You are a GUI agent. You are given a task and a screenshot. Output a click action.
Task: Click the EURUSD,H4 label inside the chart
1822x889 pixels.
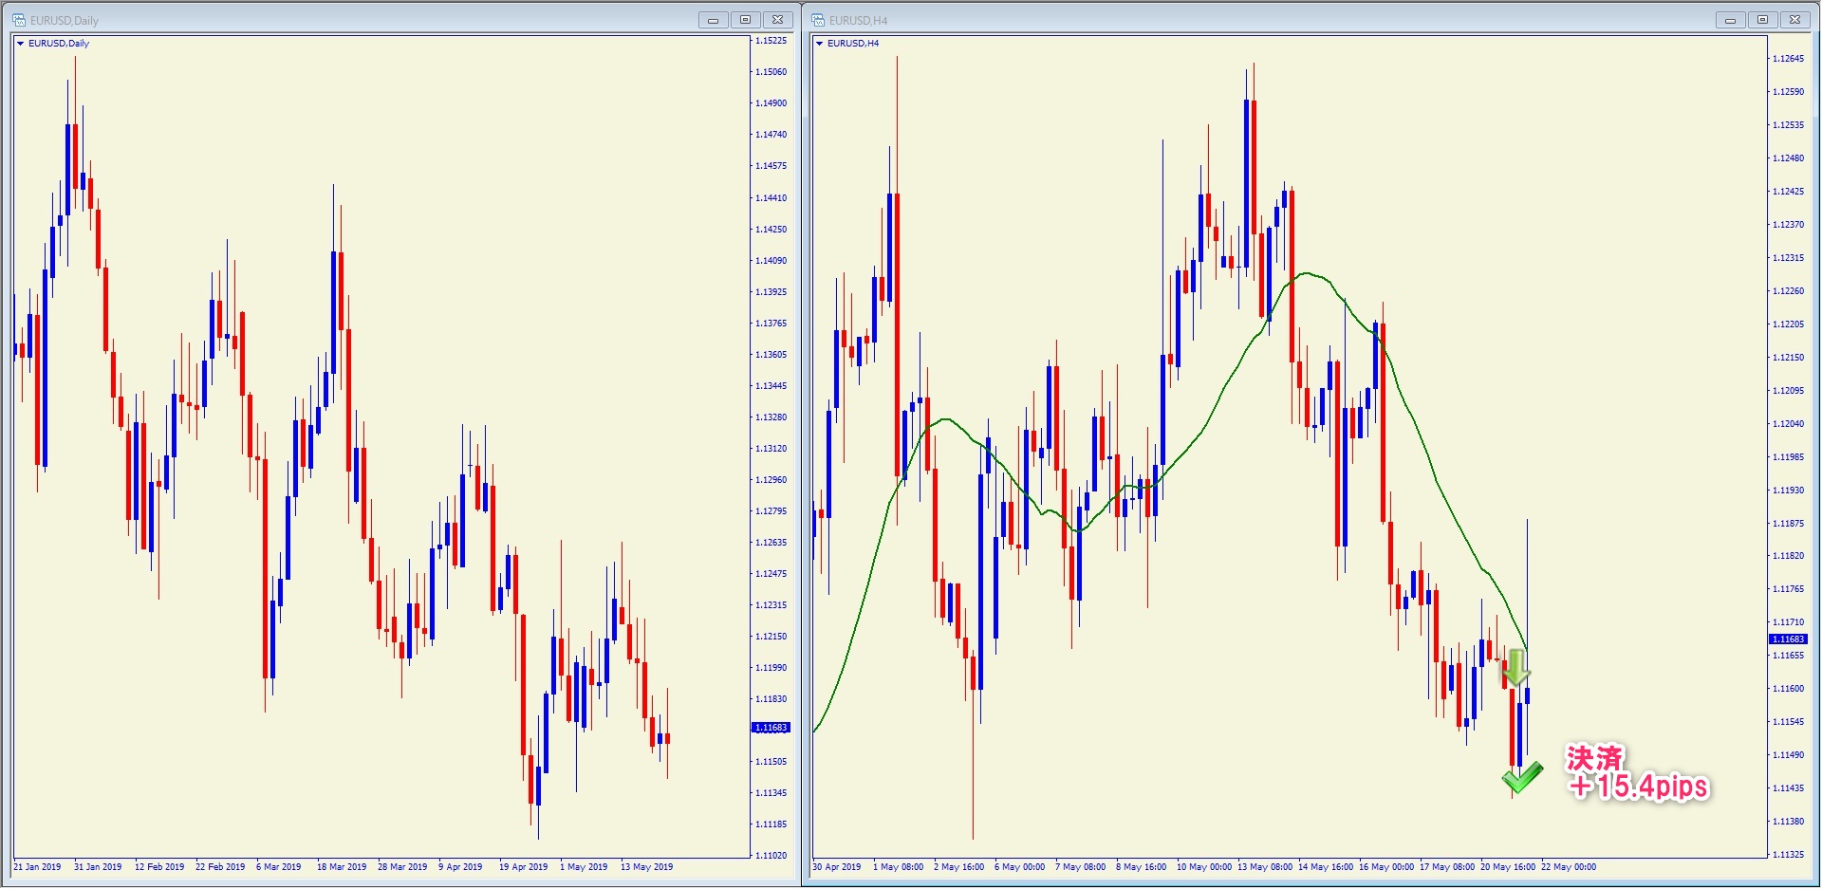pyautogui.click(x=853, y=44)
